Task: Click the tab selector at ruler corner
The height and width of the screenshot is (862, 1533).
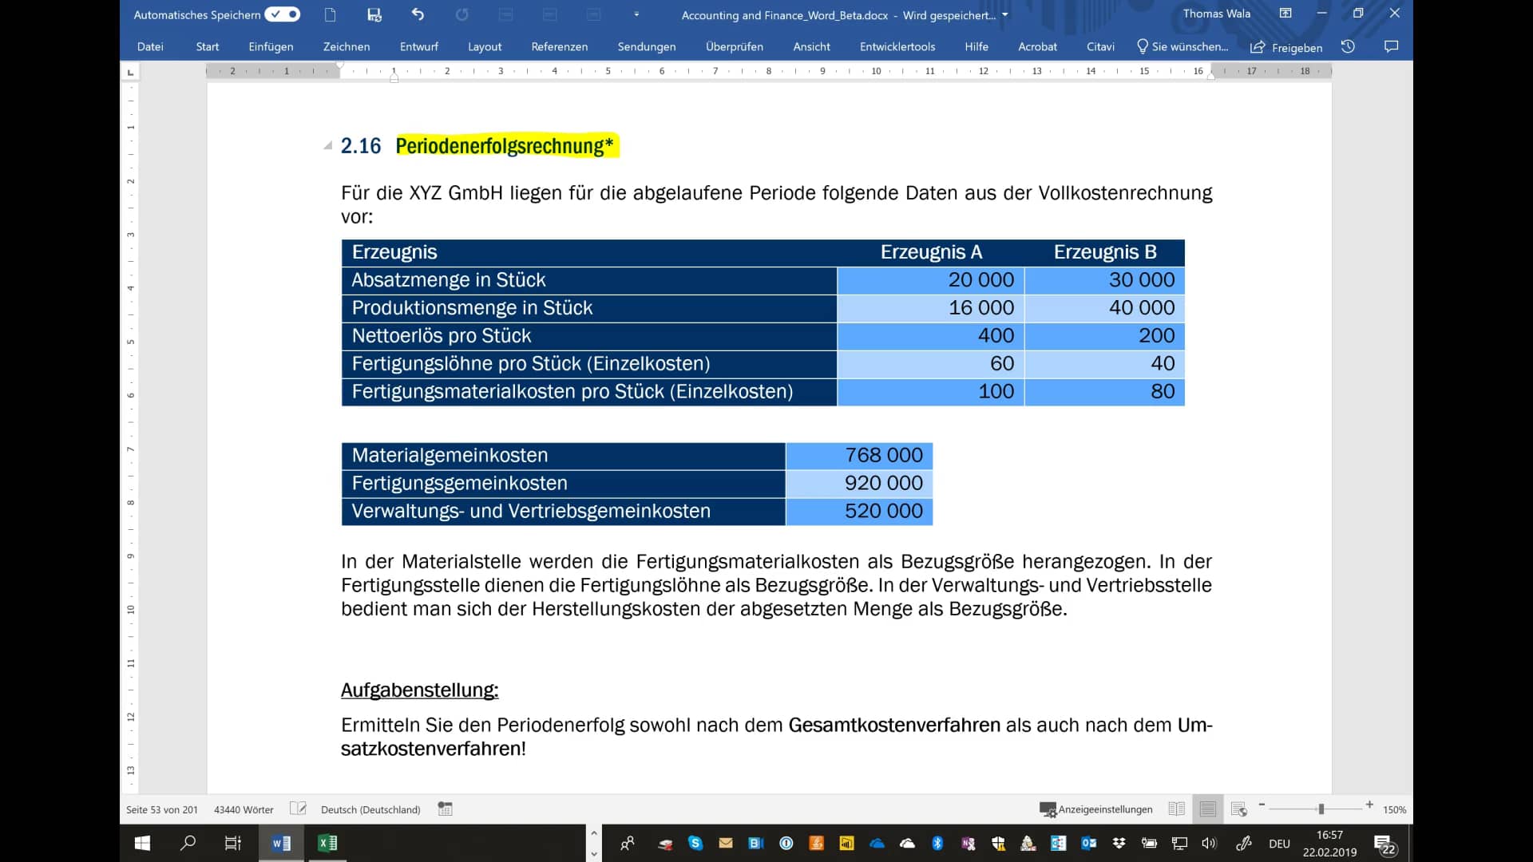Action: pos(131,73)
